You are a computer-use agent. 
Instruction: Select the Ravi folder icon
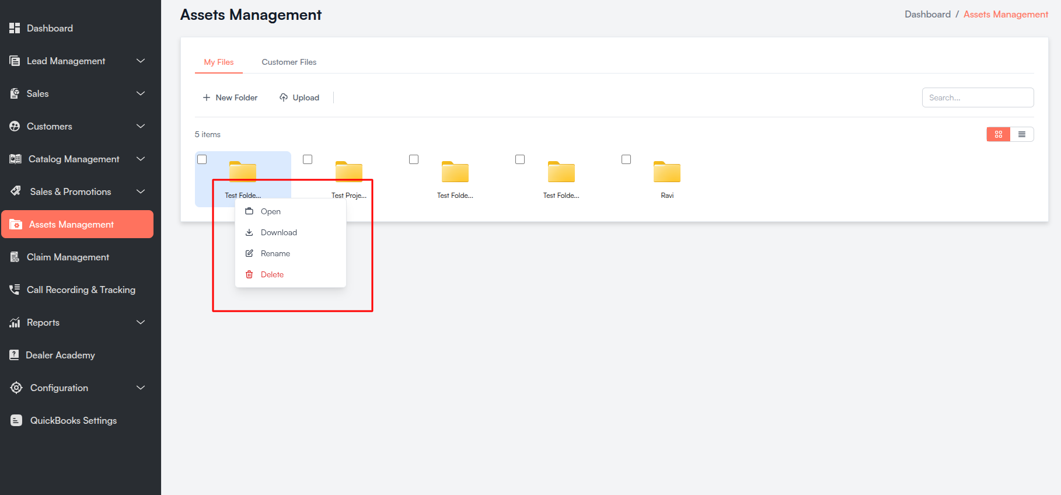pyautogui.click(x=667, y=172)
